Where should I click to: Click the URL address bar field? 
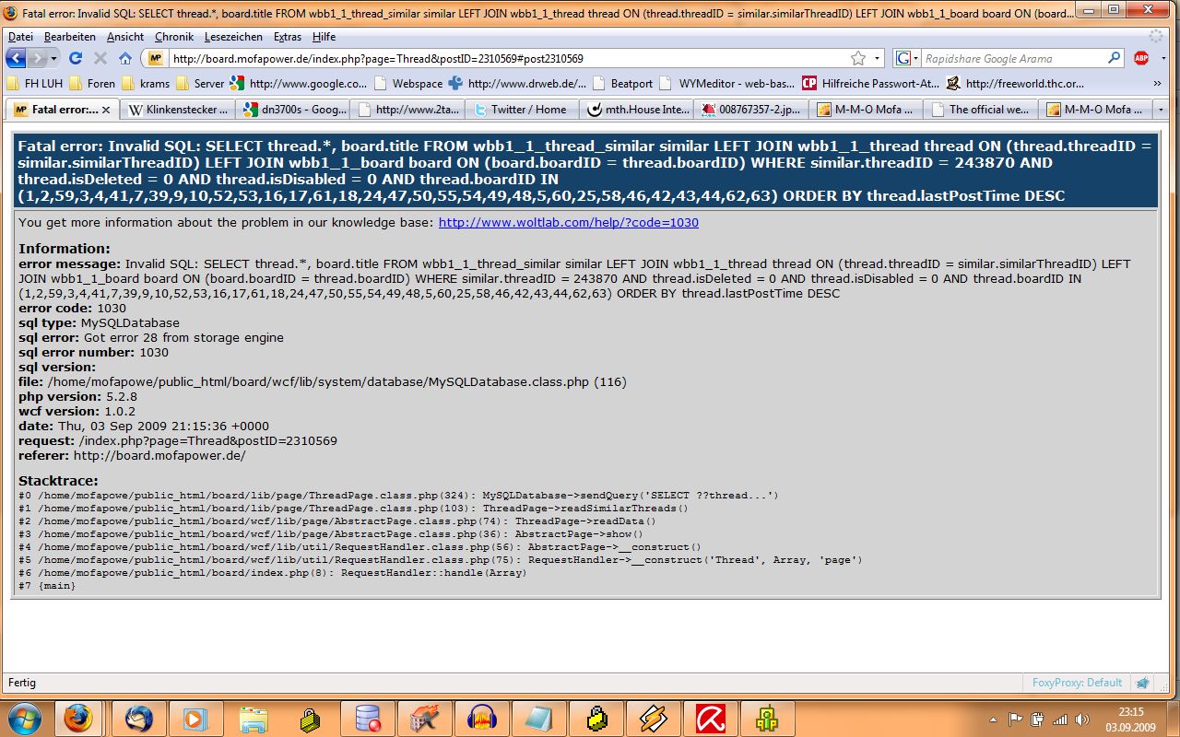[507, 58]
